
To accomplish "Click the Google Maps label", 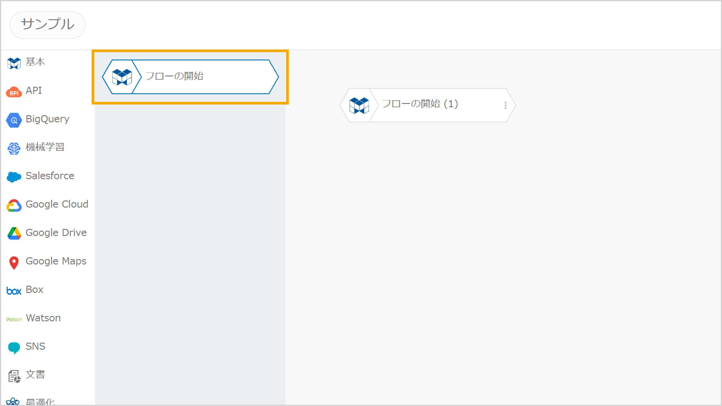I will coord(56,261).
